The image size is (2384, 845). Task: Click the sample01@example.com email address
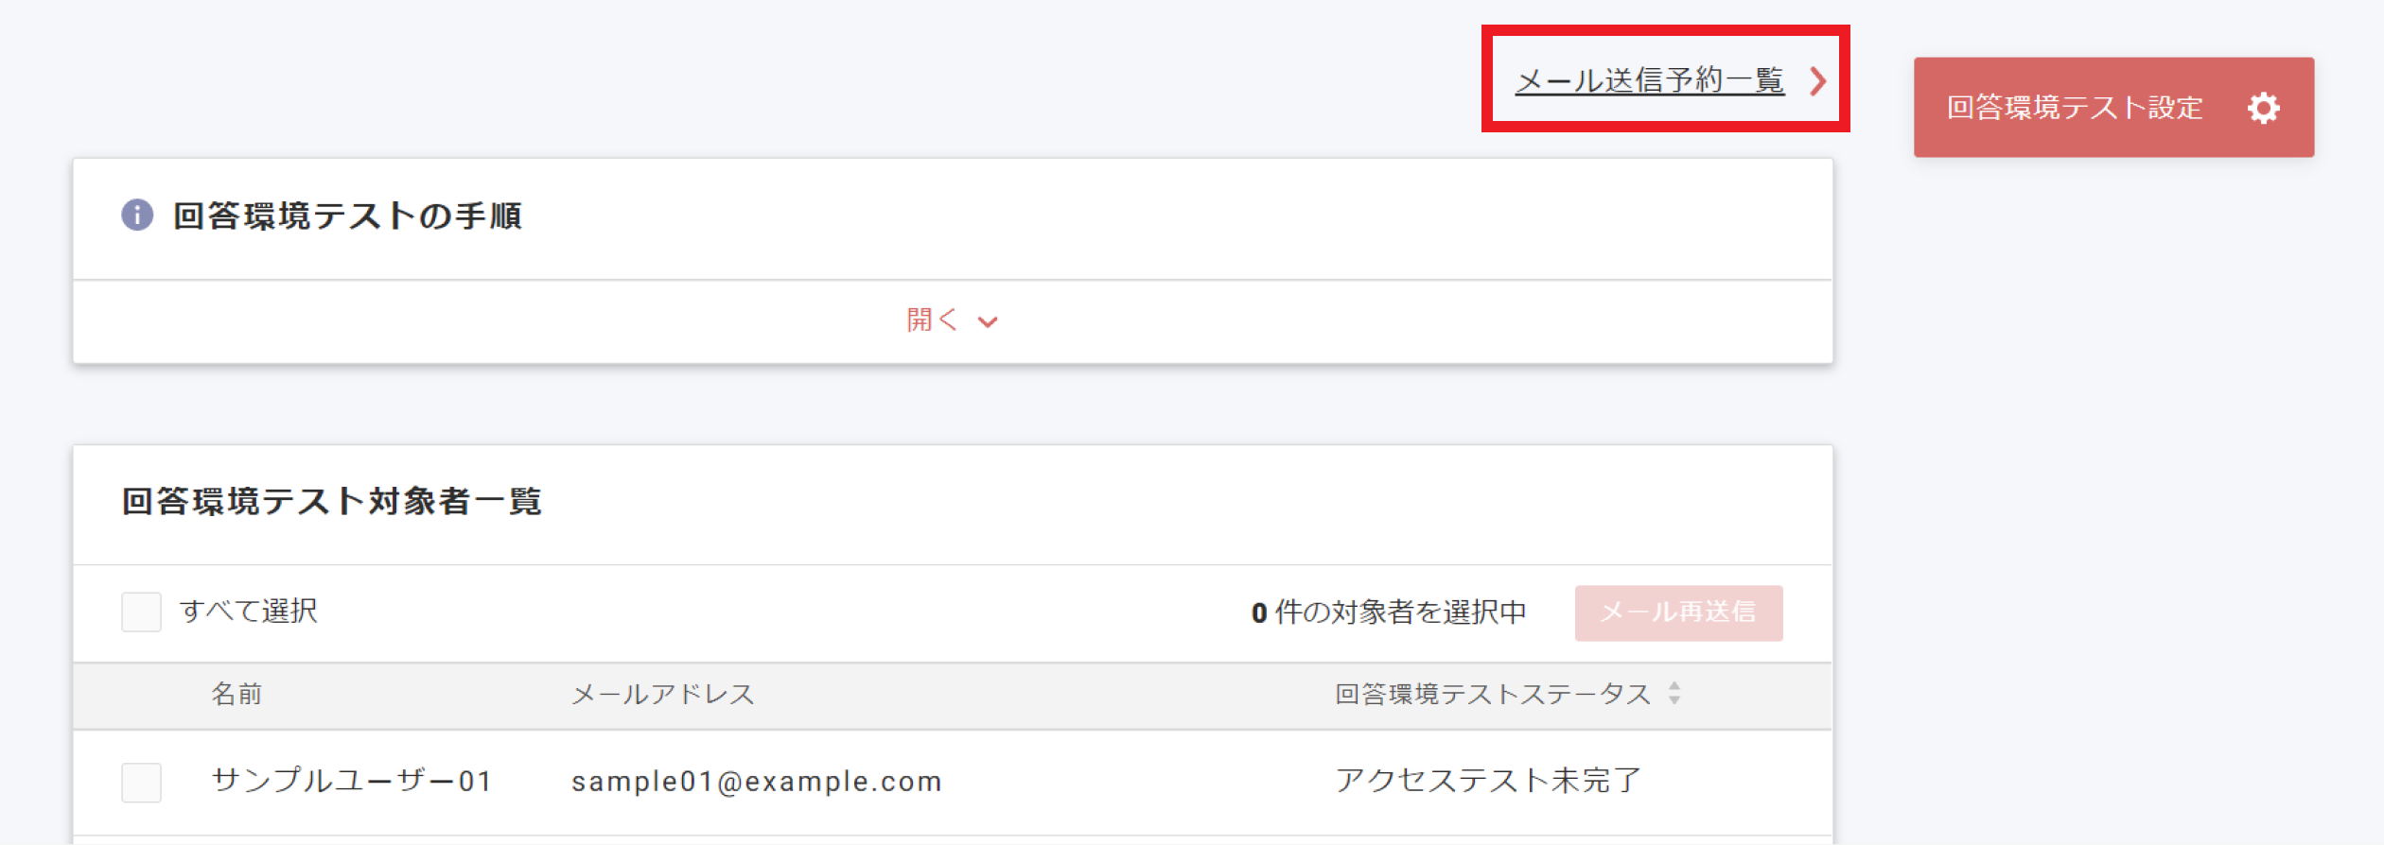[756, 782]
